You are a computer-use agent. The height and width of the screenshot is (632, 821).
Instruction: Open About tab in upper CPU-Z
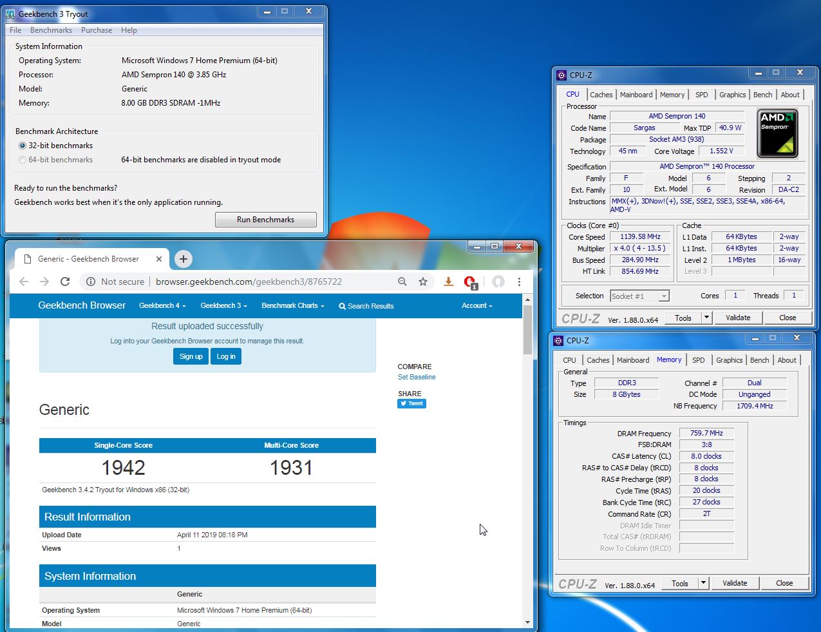tap(790, 95)
